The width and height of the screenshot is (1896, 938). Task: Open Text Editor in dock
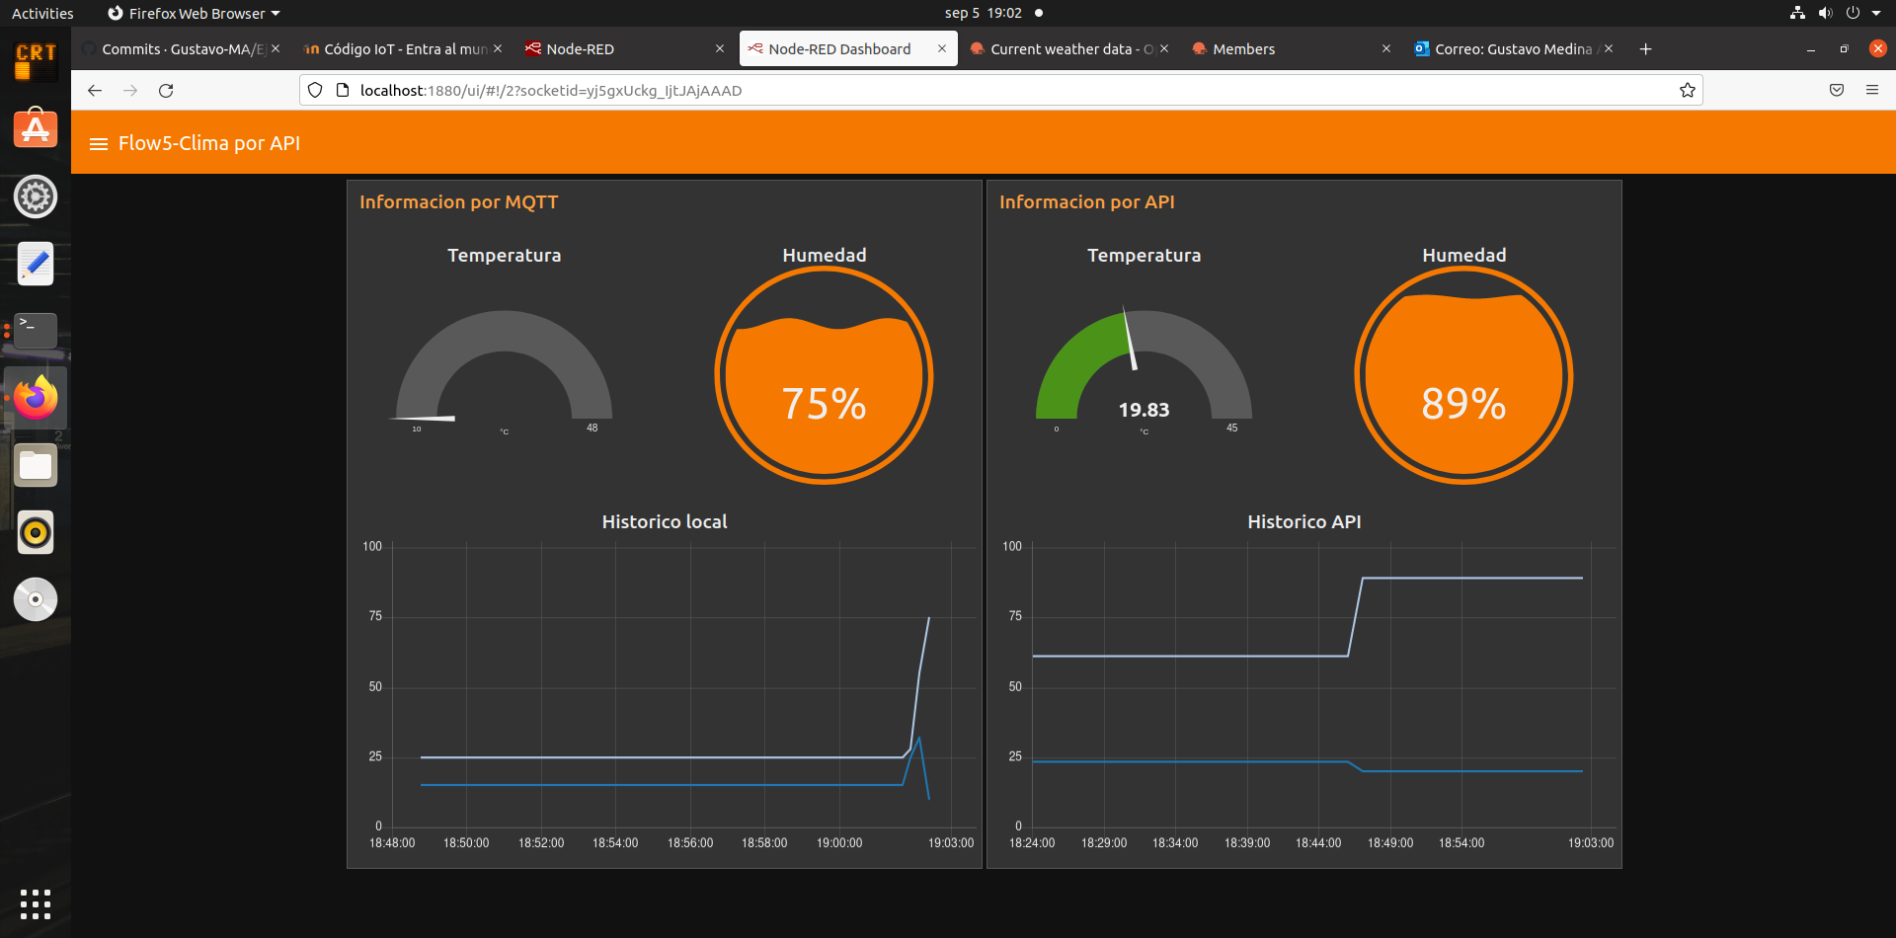coord(36,264)
